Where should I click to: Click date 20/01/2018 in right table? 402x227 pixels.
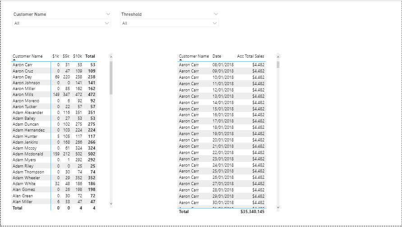[223, 140]
